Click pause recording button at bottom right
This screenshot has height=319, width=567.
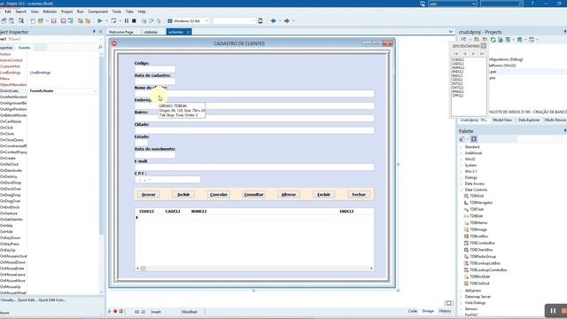(x=553, y=311)
